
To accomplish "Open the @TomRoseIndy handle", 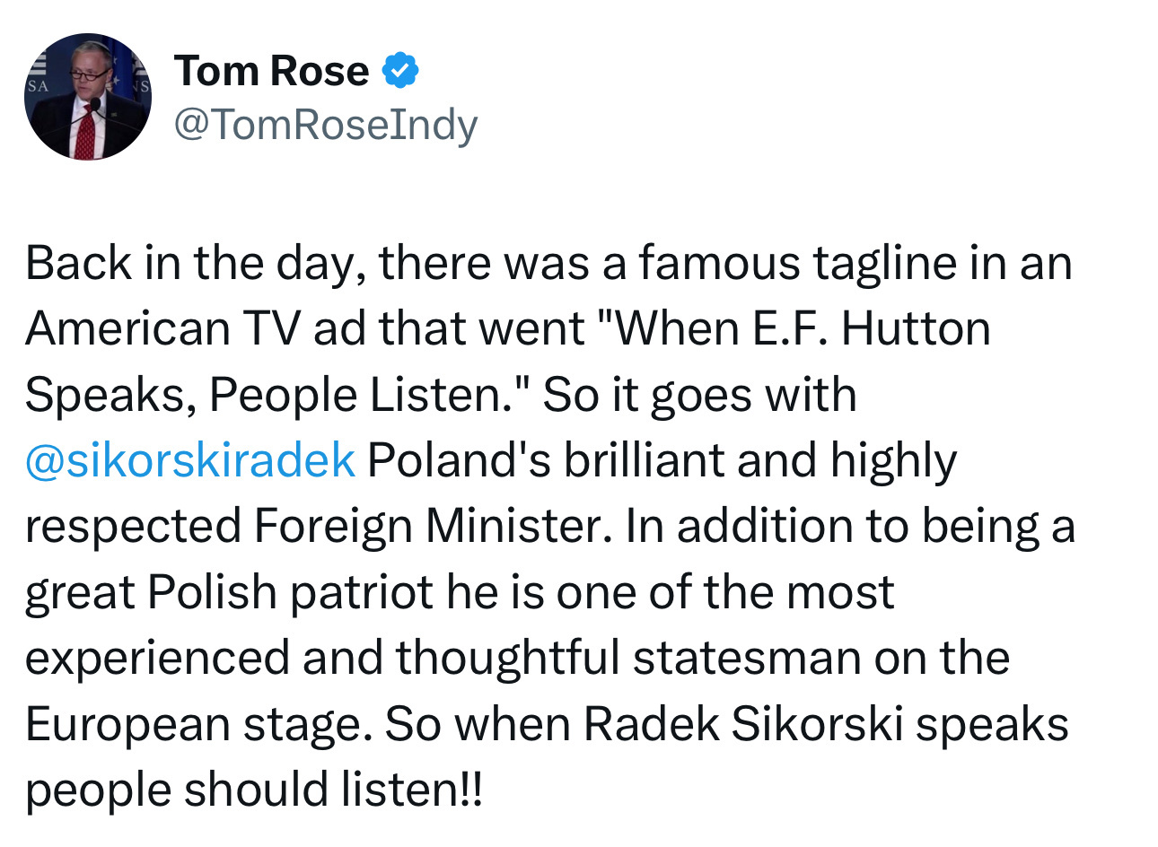I will (325, 125).
